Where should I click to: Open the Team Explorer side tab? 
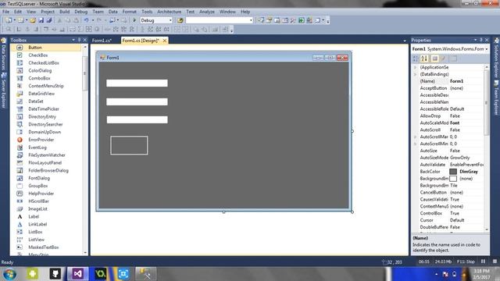[496, 98]
